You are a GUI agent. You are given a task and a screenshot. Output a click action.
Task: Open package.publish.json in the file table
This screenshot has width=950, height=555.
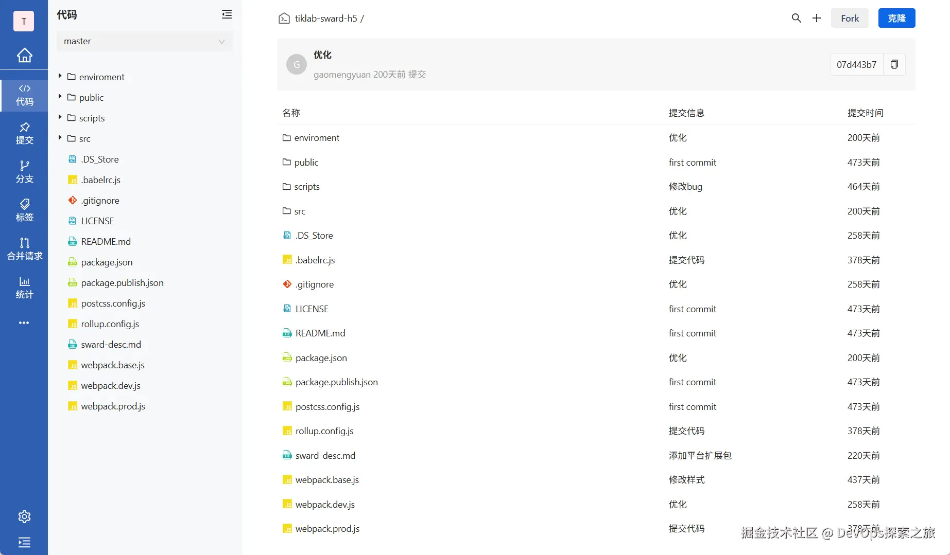[337, 382]
